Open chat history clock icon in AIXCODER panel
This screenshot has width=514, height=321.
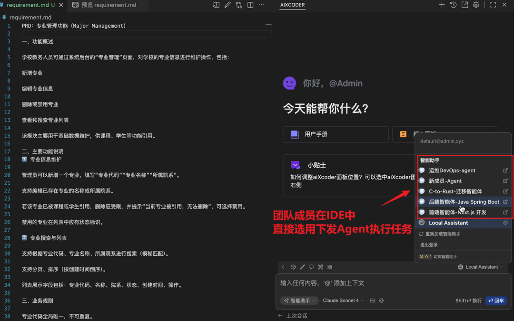[x=453, y=5]
